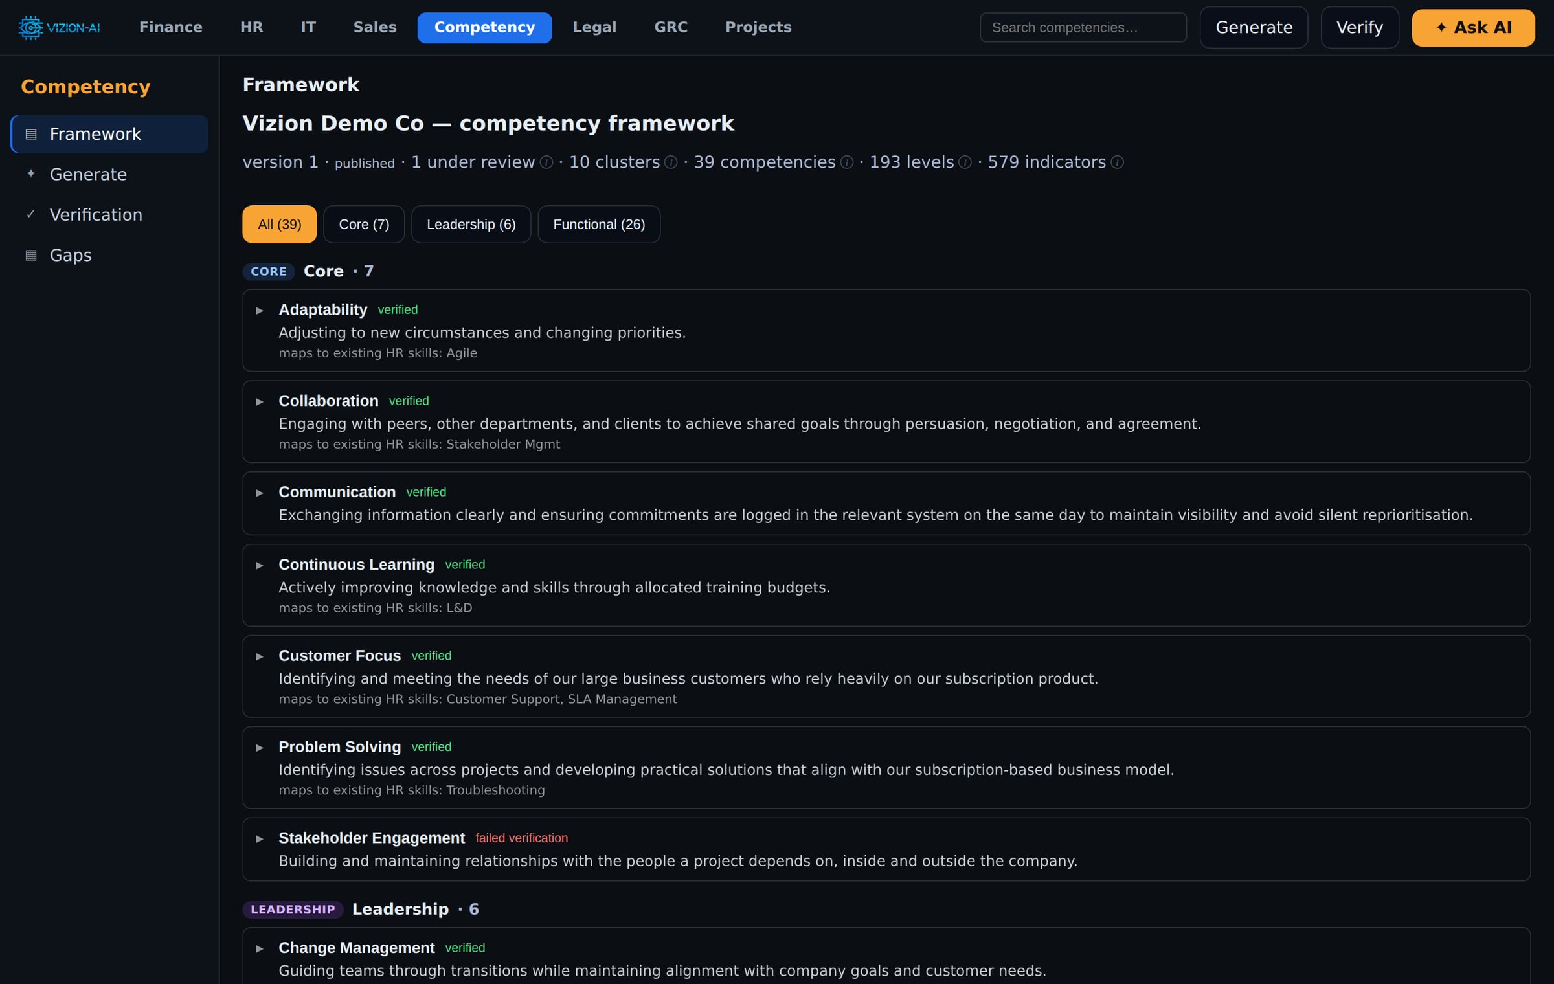The width and height of the screenshot is (1554, 984).
Task: Click the 'Vizion Demo Co — competency framework' heading
Action: pyautogui.click(x=488, y=123)
